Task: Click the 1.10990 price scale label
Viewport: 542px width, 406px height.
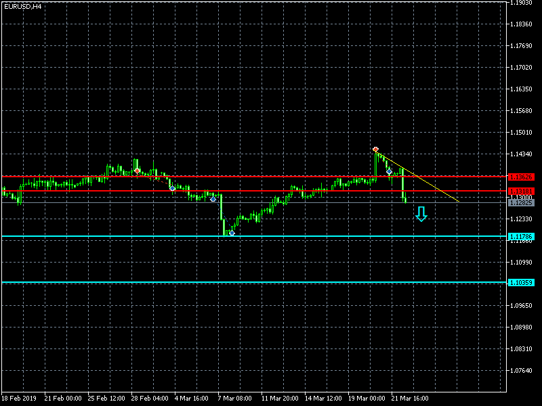Action: point(521,263)
